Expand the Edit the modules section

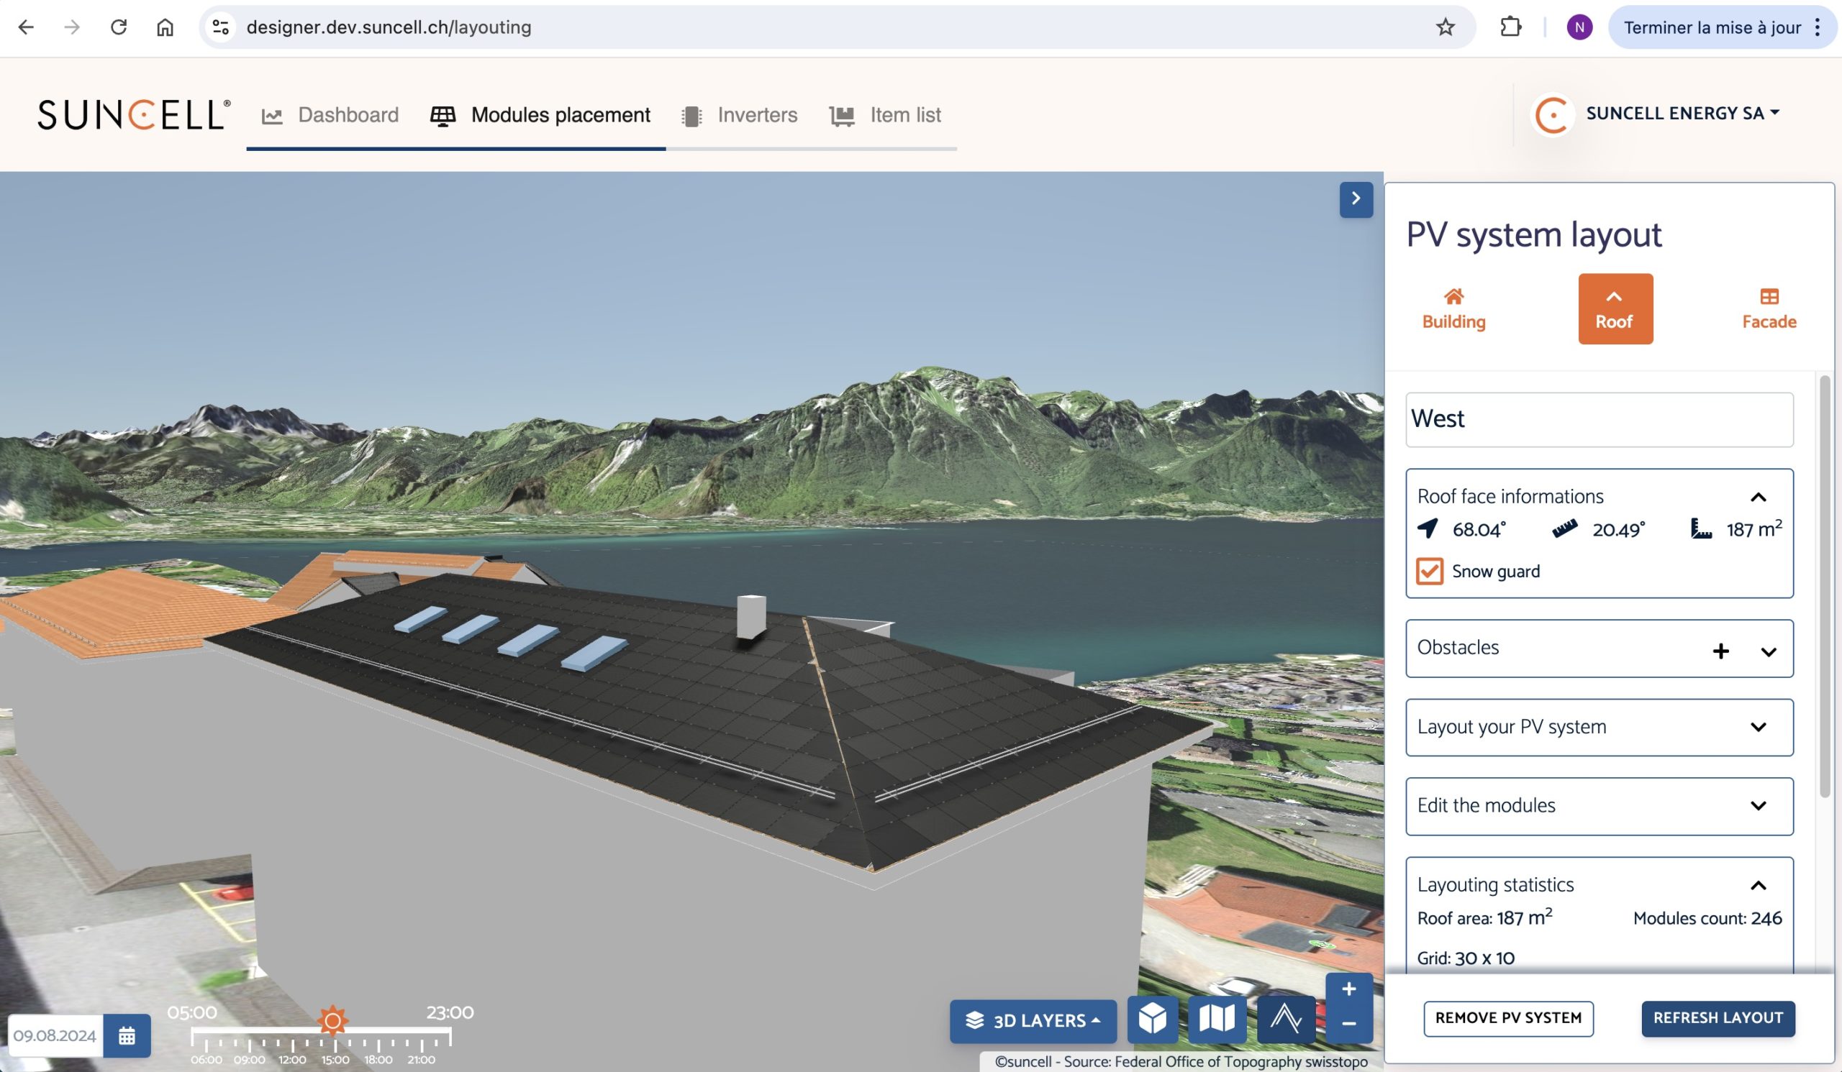tap(1758, 805)
